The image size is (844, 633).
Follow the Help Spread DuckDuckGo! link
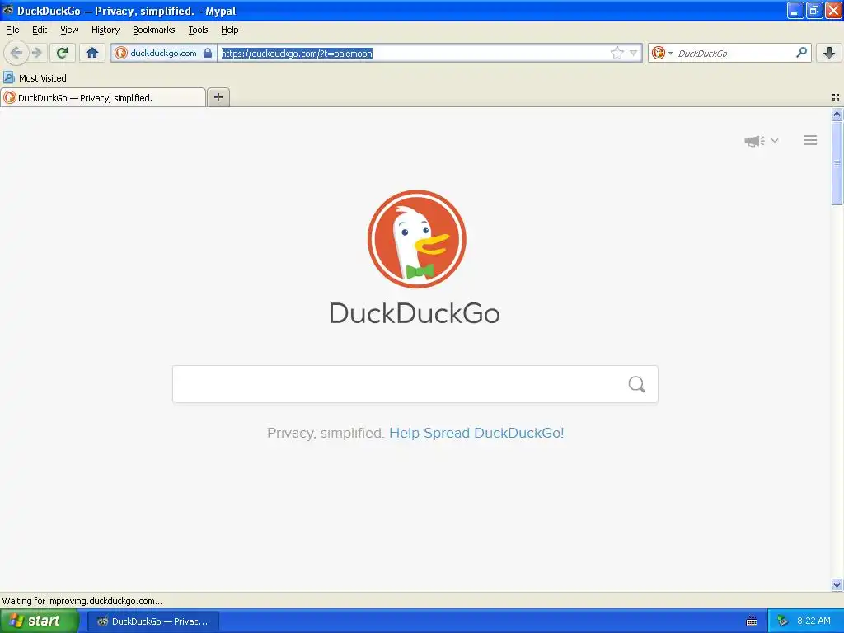point(476,433)
